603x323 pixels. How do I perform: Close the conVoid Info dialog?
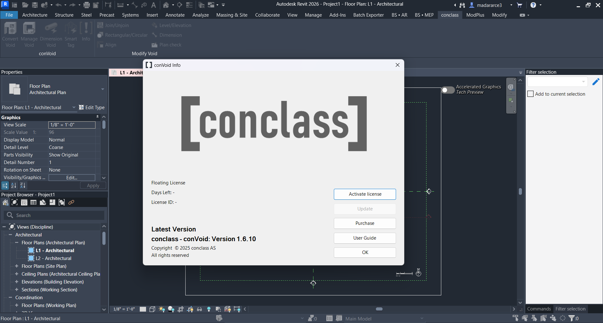[x=398, y=65]
